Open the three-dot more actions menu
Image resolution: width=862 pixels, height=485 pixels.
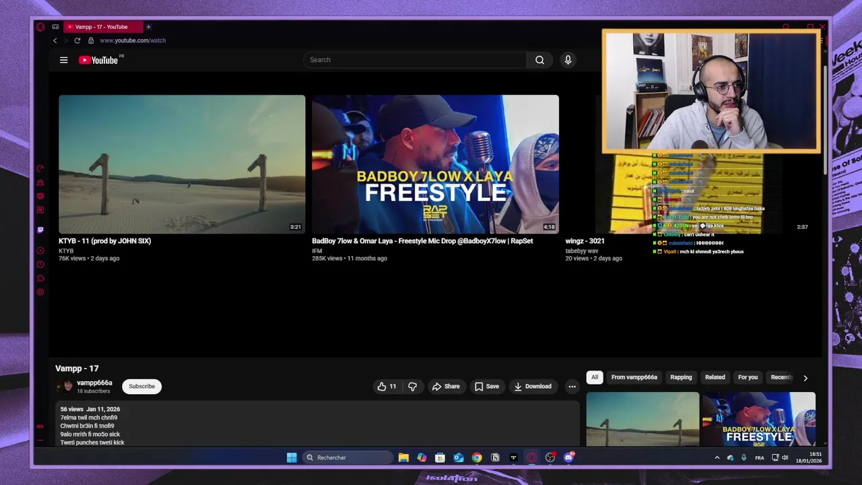point(572,386)
